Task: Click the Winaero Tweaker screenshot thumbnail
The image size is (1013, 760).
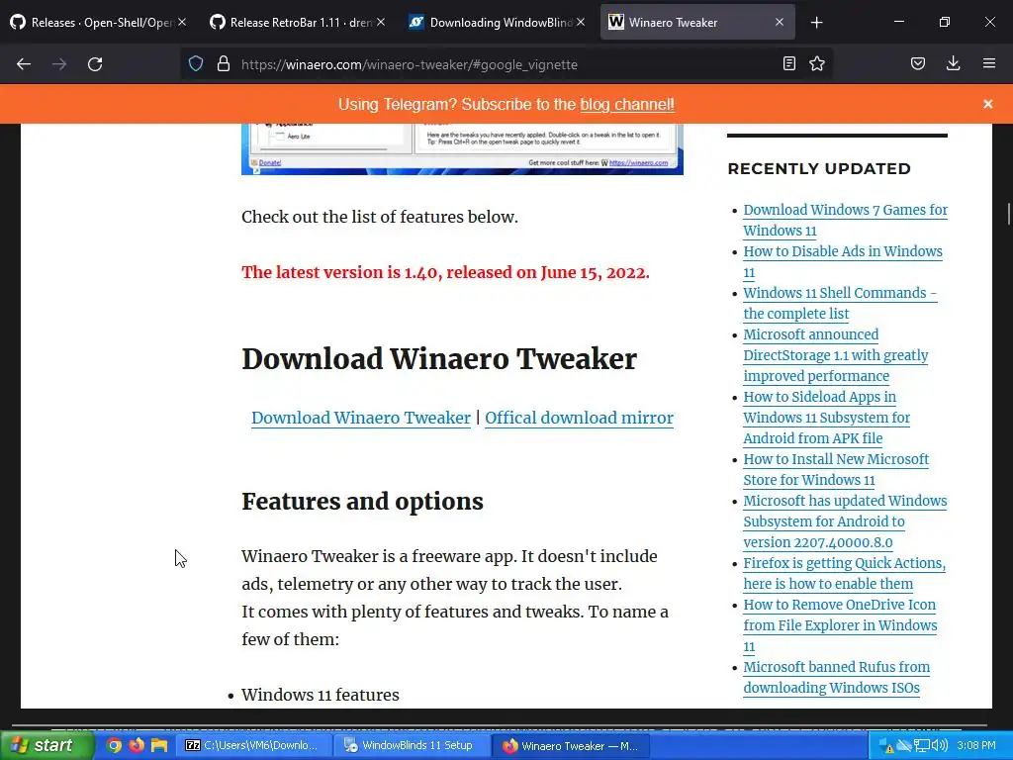Action: [x=462, y=148]
